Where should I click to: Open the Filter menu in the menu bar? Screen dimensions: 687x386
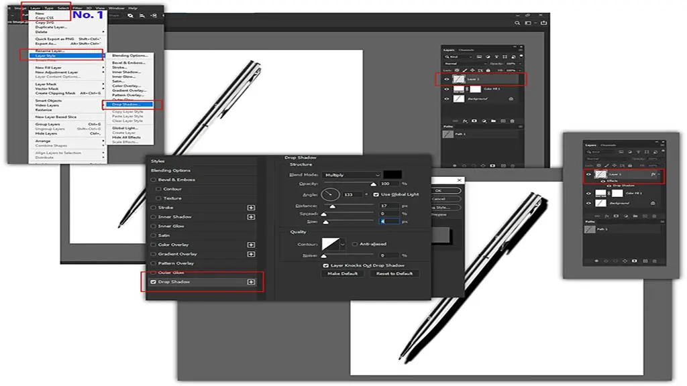click(78, 8)
